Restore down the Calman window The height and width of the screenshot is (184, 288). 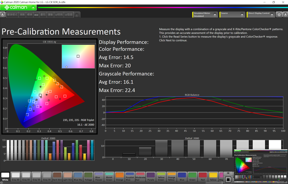tap(274, 2)
